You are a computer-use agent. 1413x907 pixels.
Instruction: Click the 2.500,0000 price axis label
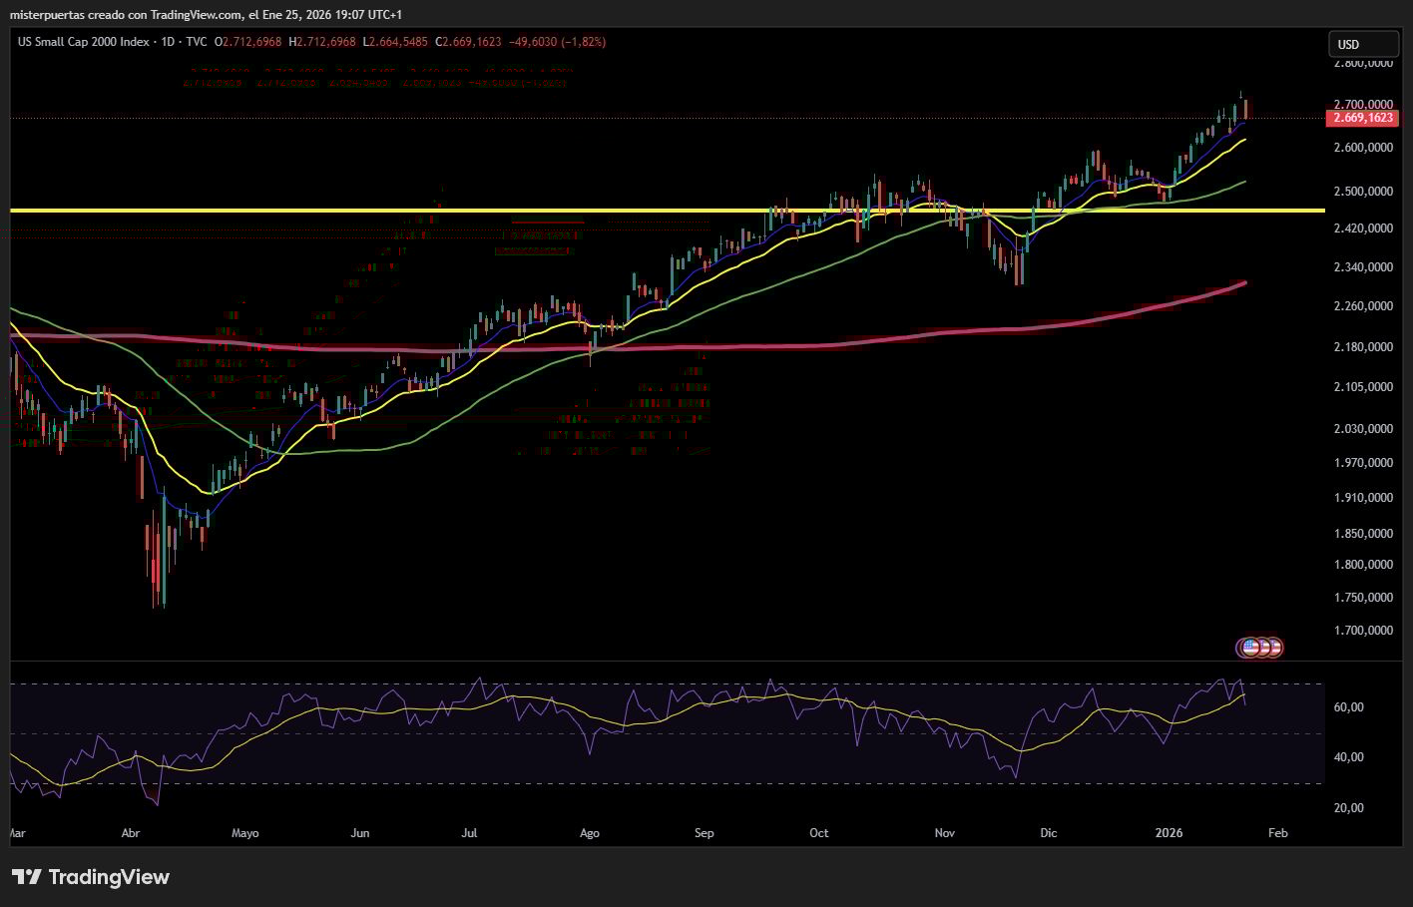coord(1363,192)
